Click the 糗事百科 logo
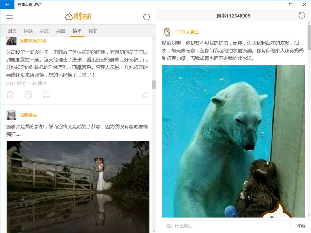311x233 pixels. 78,16
